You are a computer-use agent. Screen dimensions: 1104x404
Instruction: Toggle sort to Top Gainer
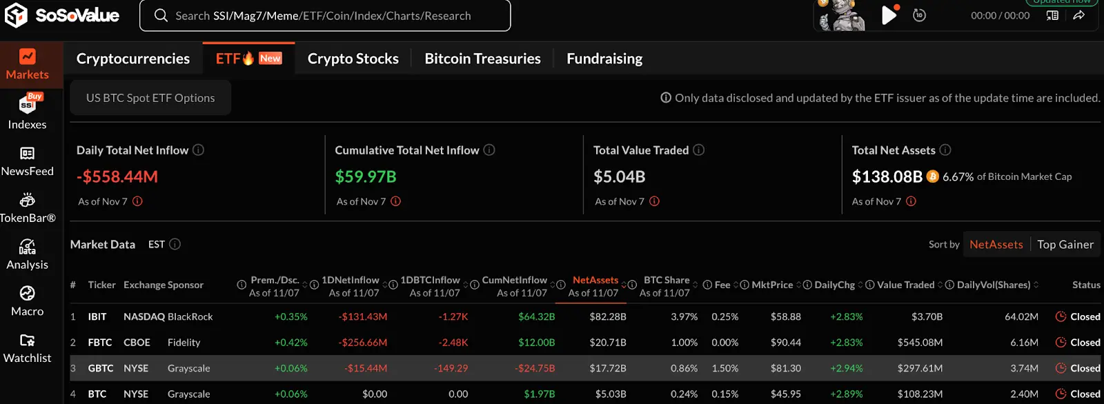tap(1065, 244)
